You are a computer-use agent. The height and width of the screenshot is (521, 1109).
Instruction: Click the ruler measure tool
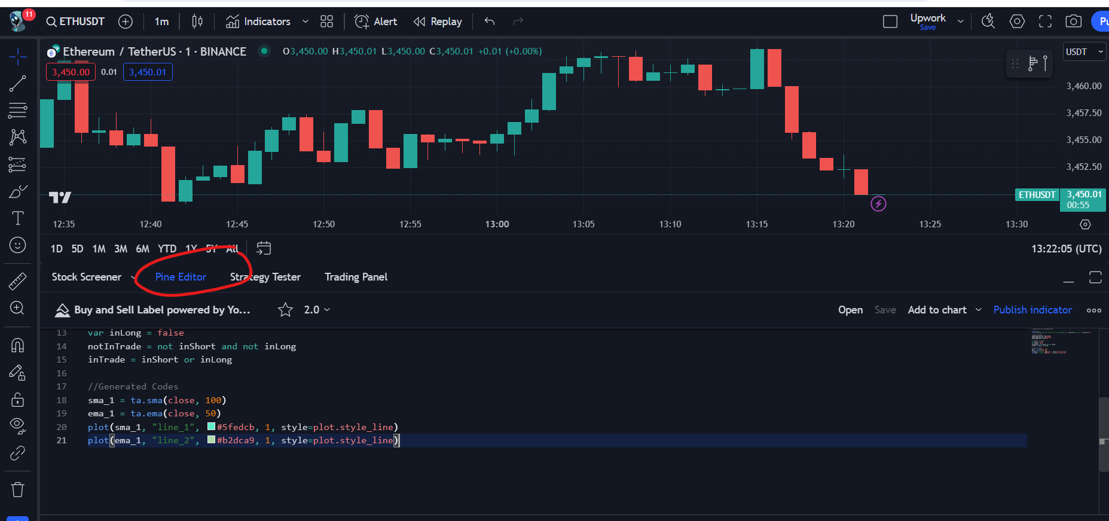pos(17,281)
